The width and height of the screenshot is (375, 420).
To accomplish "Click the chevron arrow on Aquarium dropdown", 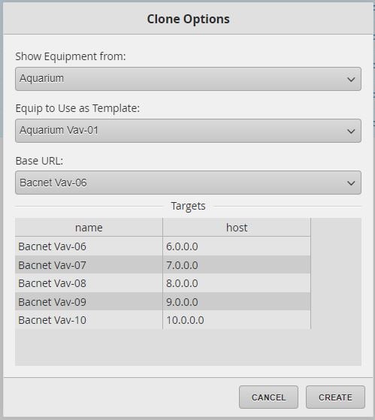I will pyautogui.click(x=351, y=80).
